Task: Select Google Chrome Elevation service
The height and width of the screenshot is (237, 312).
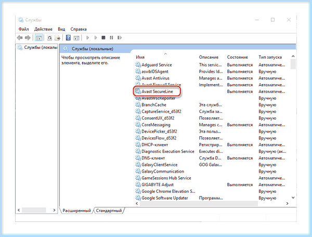Action: point(168,191)
